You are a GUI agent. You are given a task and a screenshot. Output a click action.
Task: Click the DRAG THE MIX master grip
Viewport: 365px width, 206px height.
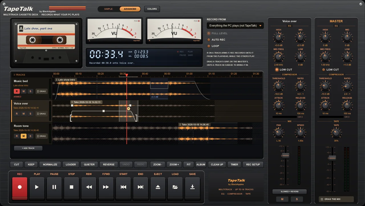point(336,199)
